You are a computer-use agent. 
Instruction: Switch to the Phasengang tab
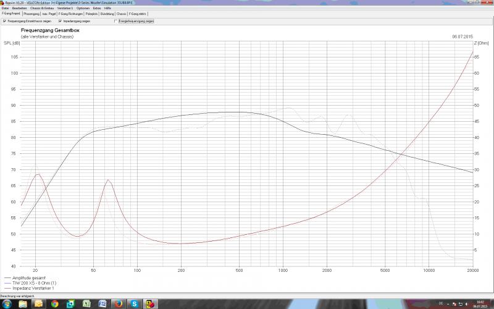pyautogui.click(x=31, y=13)
